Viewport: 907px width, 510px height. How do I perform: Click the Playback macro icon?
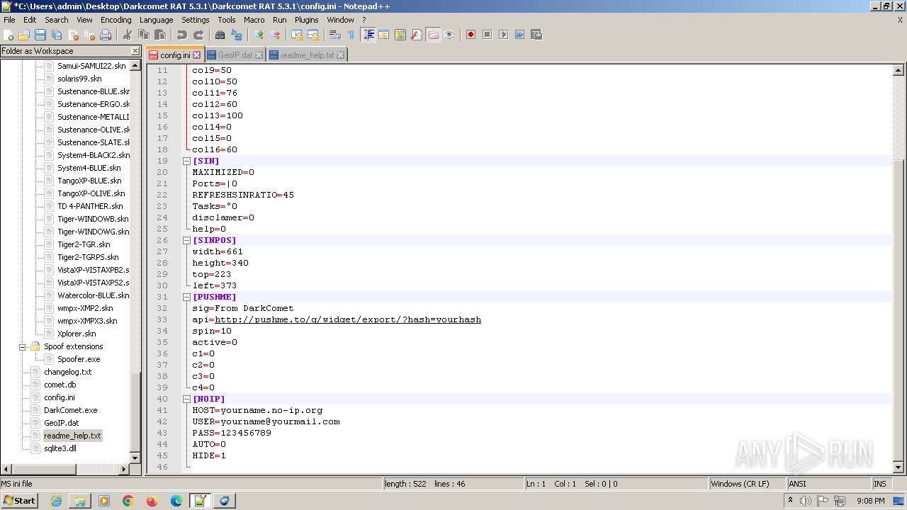coord(504,35)
